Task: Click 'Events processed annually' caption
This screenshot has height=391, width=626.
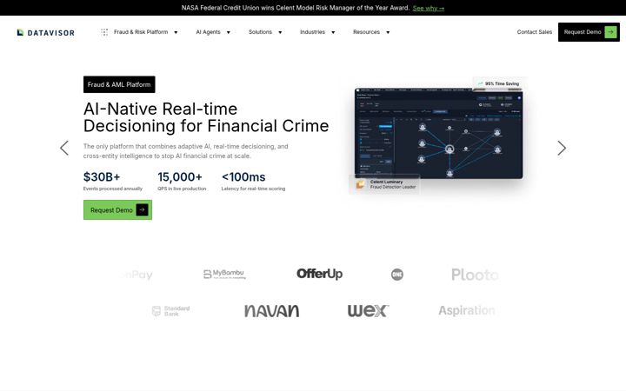Action: 112,189
